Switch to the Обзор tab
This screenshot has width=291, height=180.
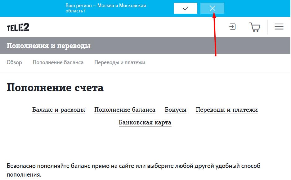point(14,62)
